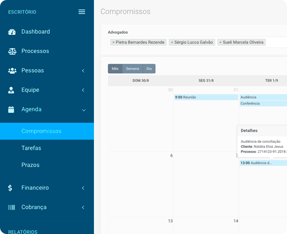Image resolution: width=287 pixels, height=234 pixels.
Task: Switch calendar to Dia view
Action: click(149, 69)
